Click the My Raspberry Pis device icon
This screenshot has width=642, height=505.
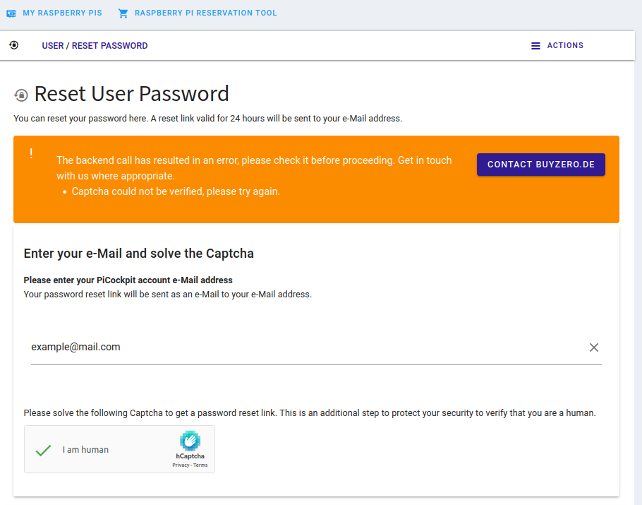point(11,13)
